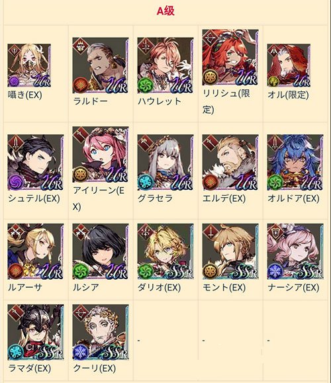Open the クーリ(EX) archer portrait
The height and width of the screenshot is (383, 331).
point(101,332)
